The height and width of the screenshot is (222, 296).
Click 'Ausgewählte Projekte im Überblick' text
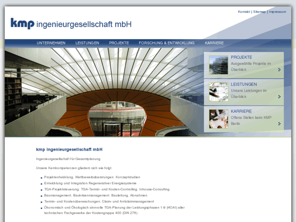pos(251,66)
